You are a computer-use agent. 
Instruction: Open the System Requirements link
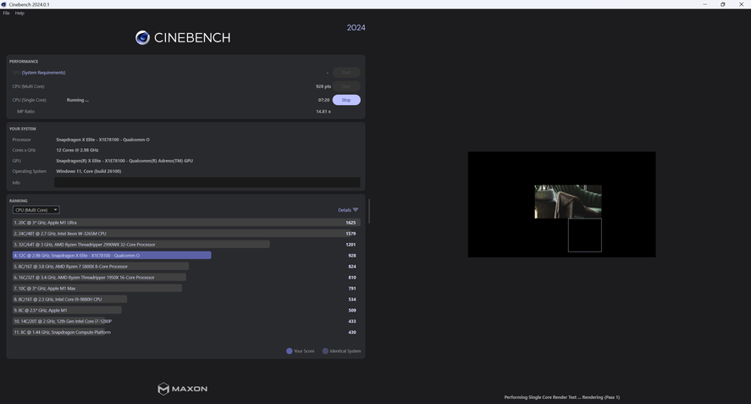click(43, 73)
